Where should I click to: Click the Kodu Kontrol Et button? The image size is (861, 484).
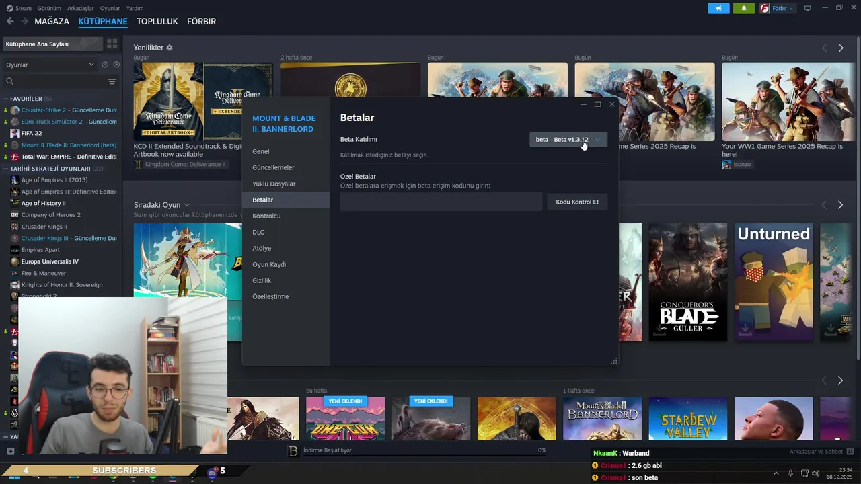577,202
